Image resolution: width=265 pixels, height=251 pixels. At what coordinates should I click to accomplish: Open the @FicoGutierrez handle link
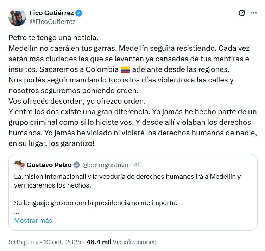coord(52,22)
